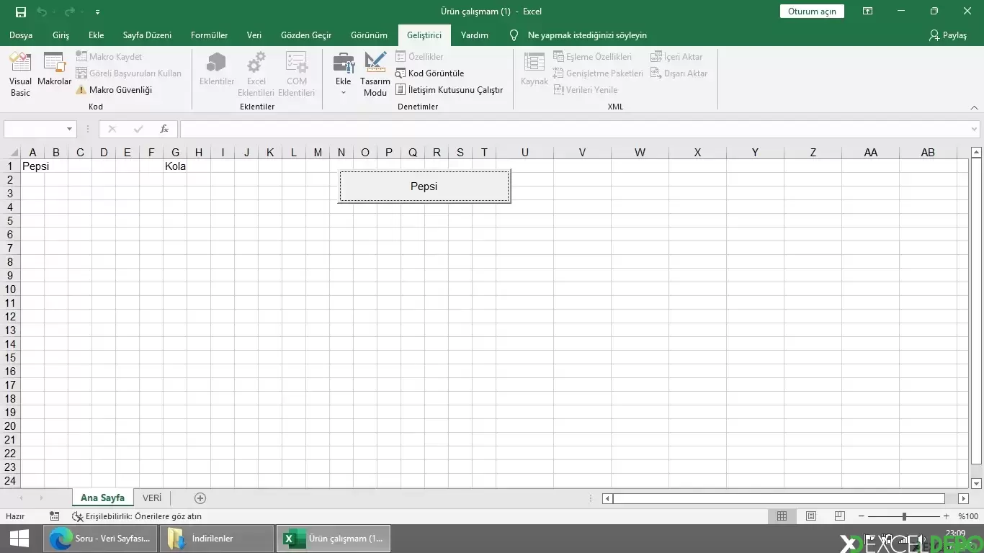
Task: Expand the Name Box dropdown
Action: [x=70, y=129]
